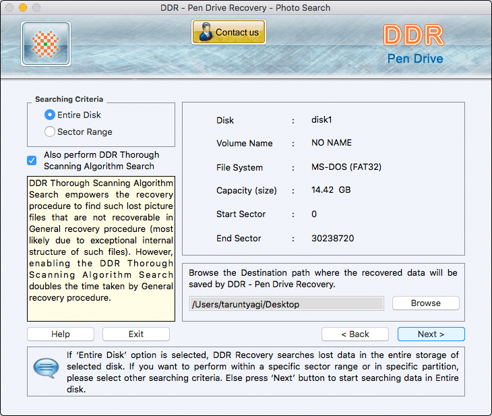Viewport: 492px width, 416px height.
Task: Click the orange dotted application logo icon
Action: coord(46,44)
